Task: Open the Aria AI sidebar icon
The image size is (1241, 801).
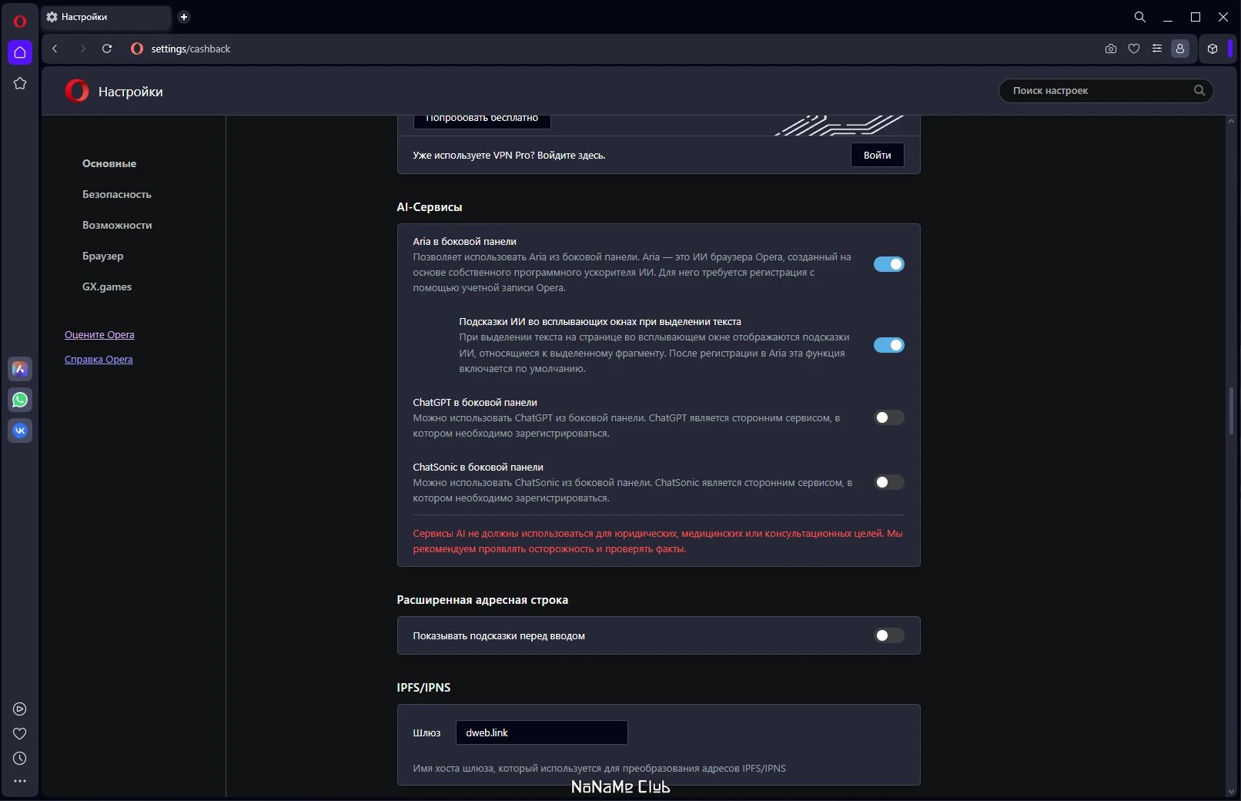Action: (x=20, y=369)
